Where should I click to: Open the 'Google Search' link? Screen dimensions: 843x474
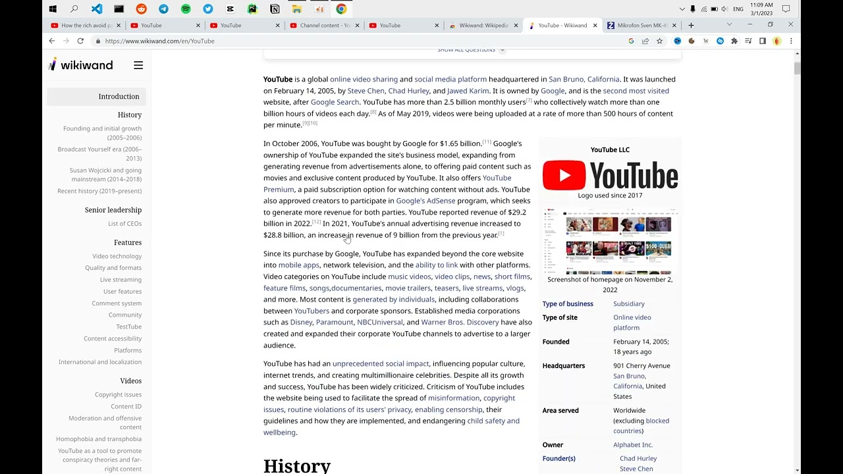[x=335, y=102]
